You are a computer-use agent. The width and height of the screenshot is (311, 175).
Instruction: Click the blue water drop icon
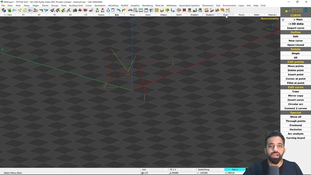108,10
